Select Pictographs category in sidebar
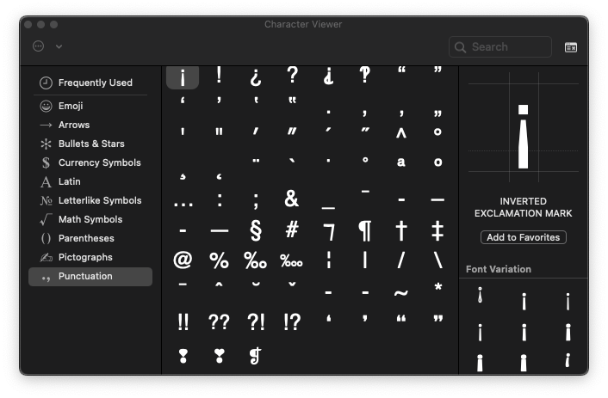Image resolution: width=608 pixels, height=398 pixels. [85, 257]
